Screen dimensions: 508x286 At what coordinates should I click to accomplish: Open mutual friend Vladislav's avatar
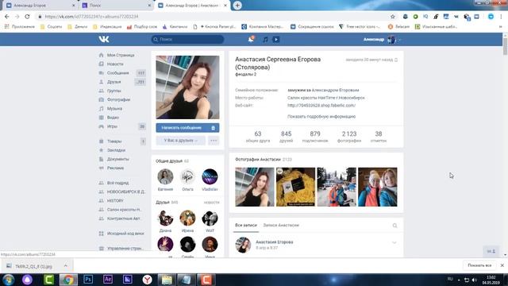coord(210,176)
